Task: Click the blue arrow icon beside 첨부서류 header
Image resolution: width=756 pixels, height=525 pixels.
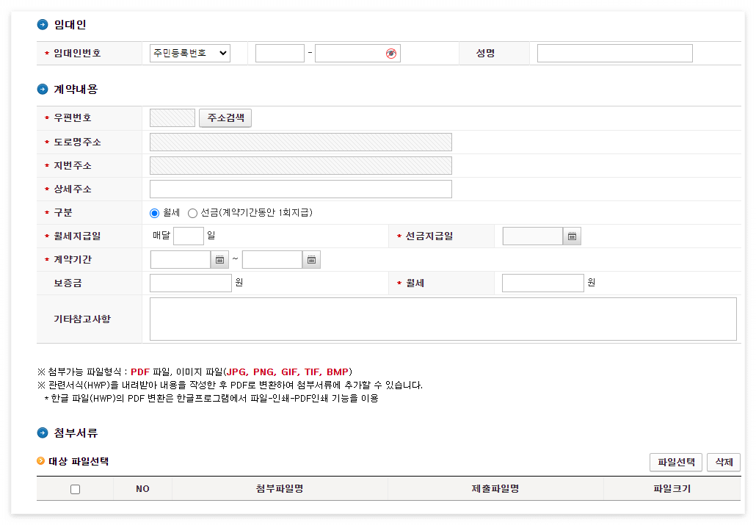Action: (x=41, y=433)
